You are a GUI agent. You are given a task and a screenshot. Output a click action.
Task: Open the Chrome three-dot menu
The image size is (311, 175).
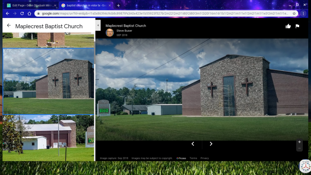tap(303, 13)
